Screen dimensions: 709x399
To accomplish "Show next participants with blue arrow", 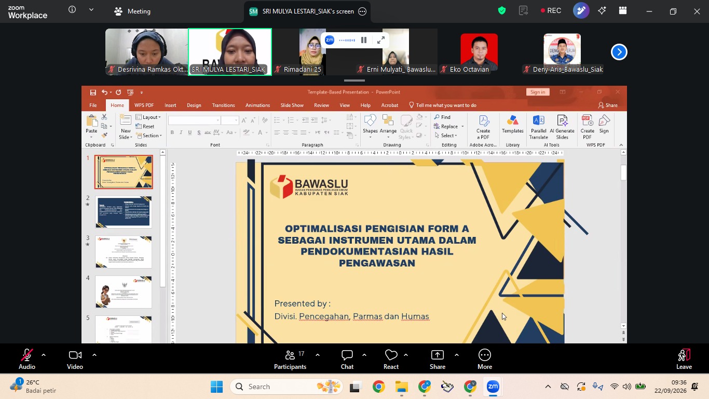I will pos(619,52).
